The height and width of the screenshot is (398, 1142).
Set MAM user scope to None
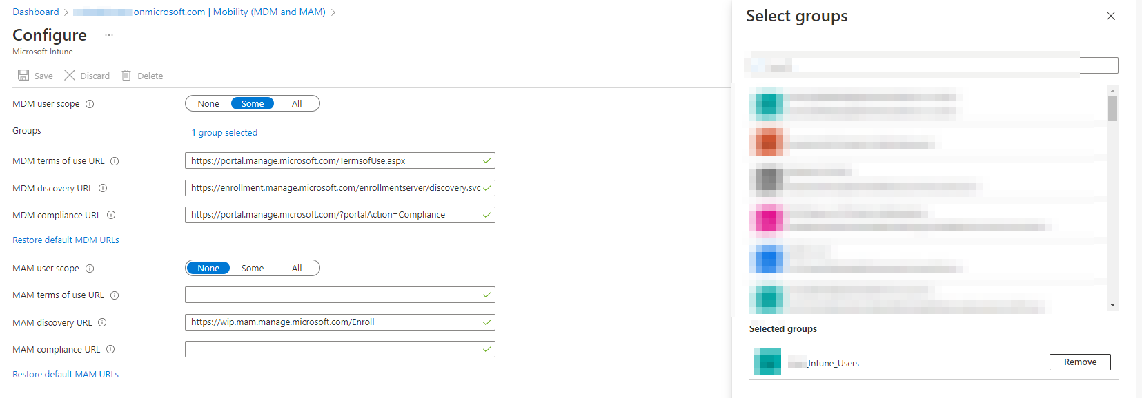pyautogui.click(x=208, y=268)
